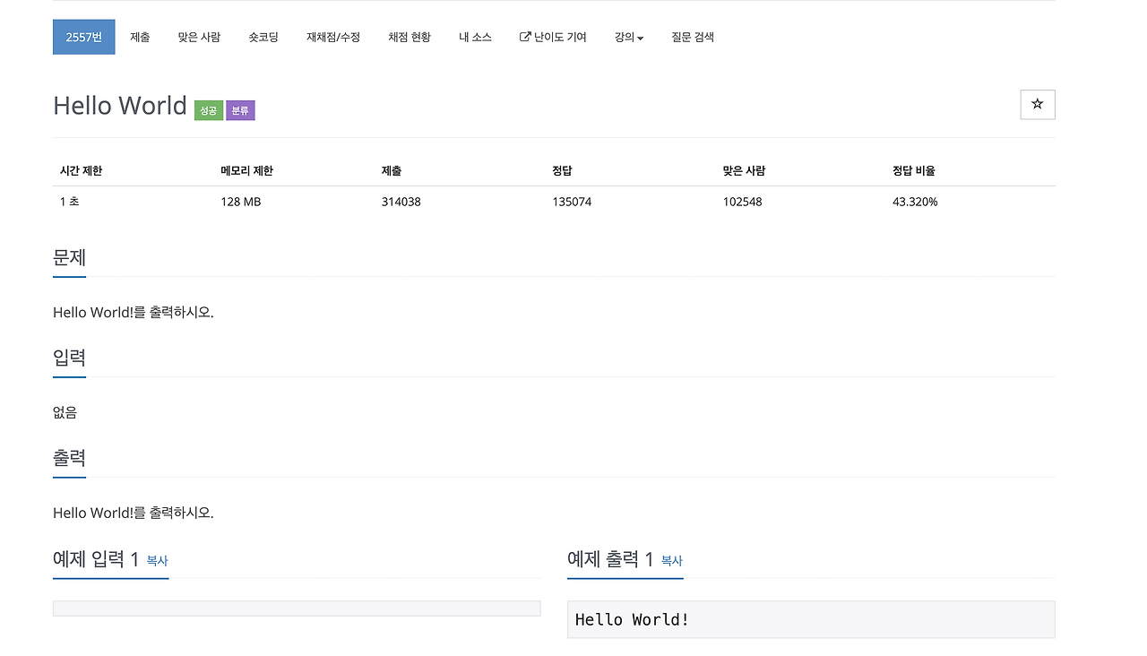Open the 질문 검색 page
The height and width of the screenshot is (656, 1147).
coord(692,37)
